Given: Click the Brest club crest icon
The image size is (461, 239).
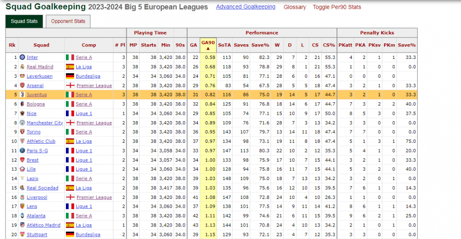Looking at the screenshot, I should tap(22, 160).
